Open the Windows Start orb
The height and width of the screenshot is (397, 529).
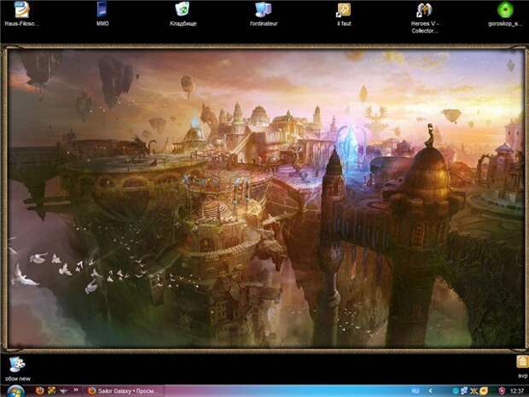pyautogui.click(x=15, y=392)
